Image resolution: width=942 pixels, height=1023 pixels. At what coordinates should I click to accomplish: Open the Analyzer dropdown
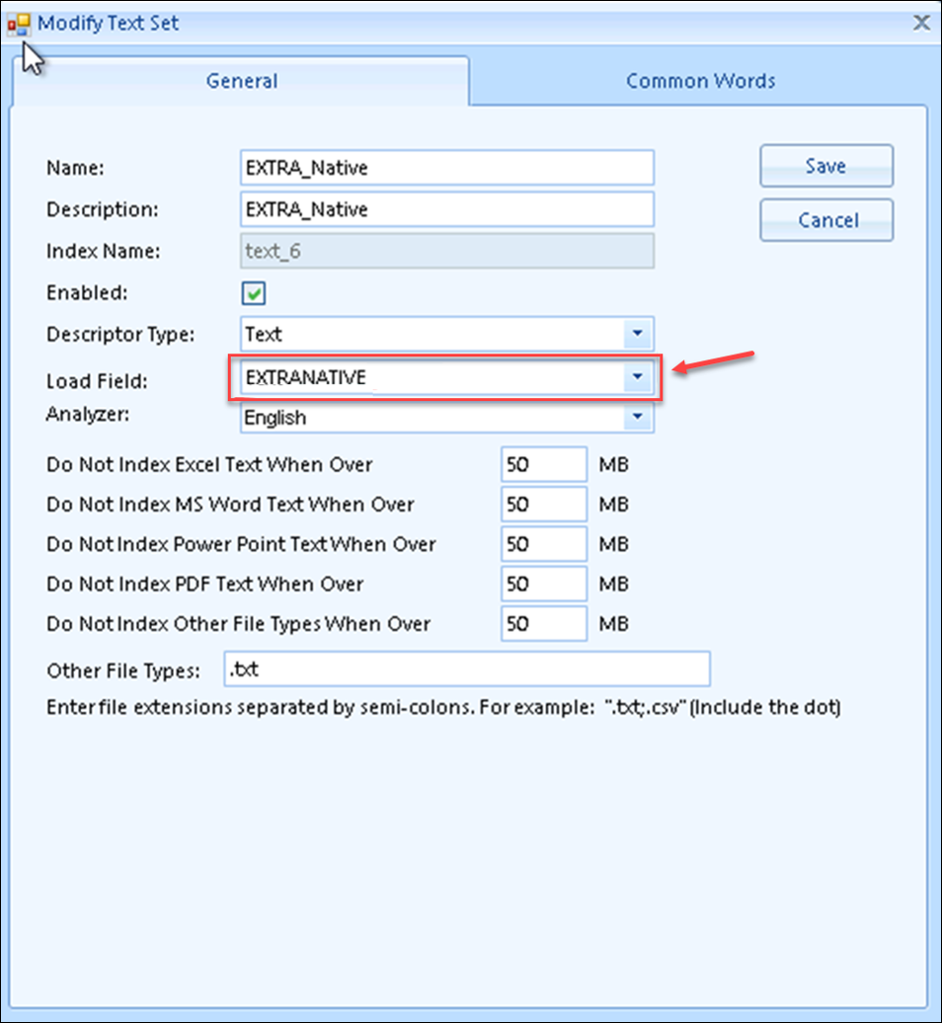pos(637,417)
